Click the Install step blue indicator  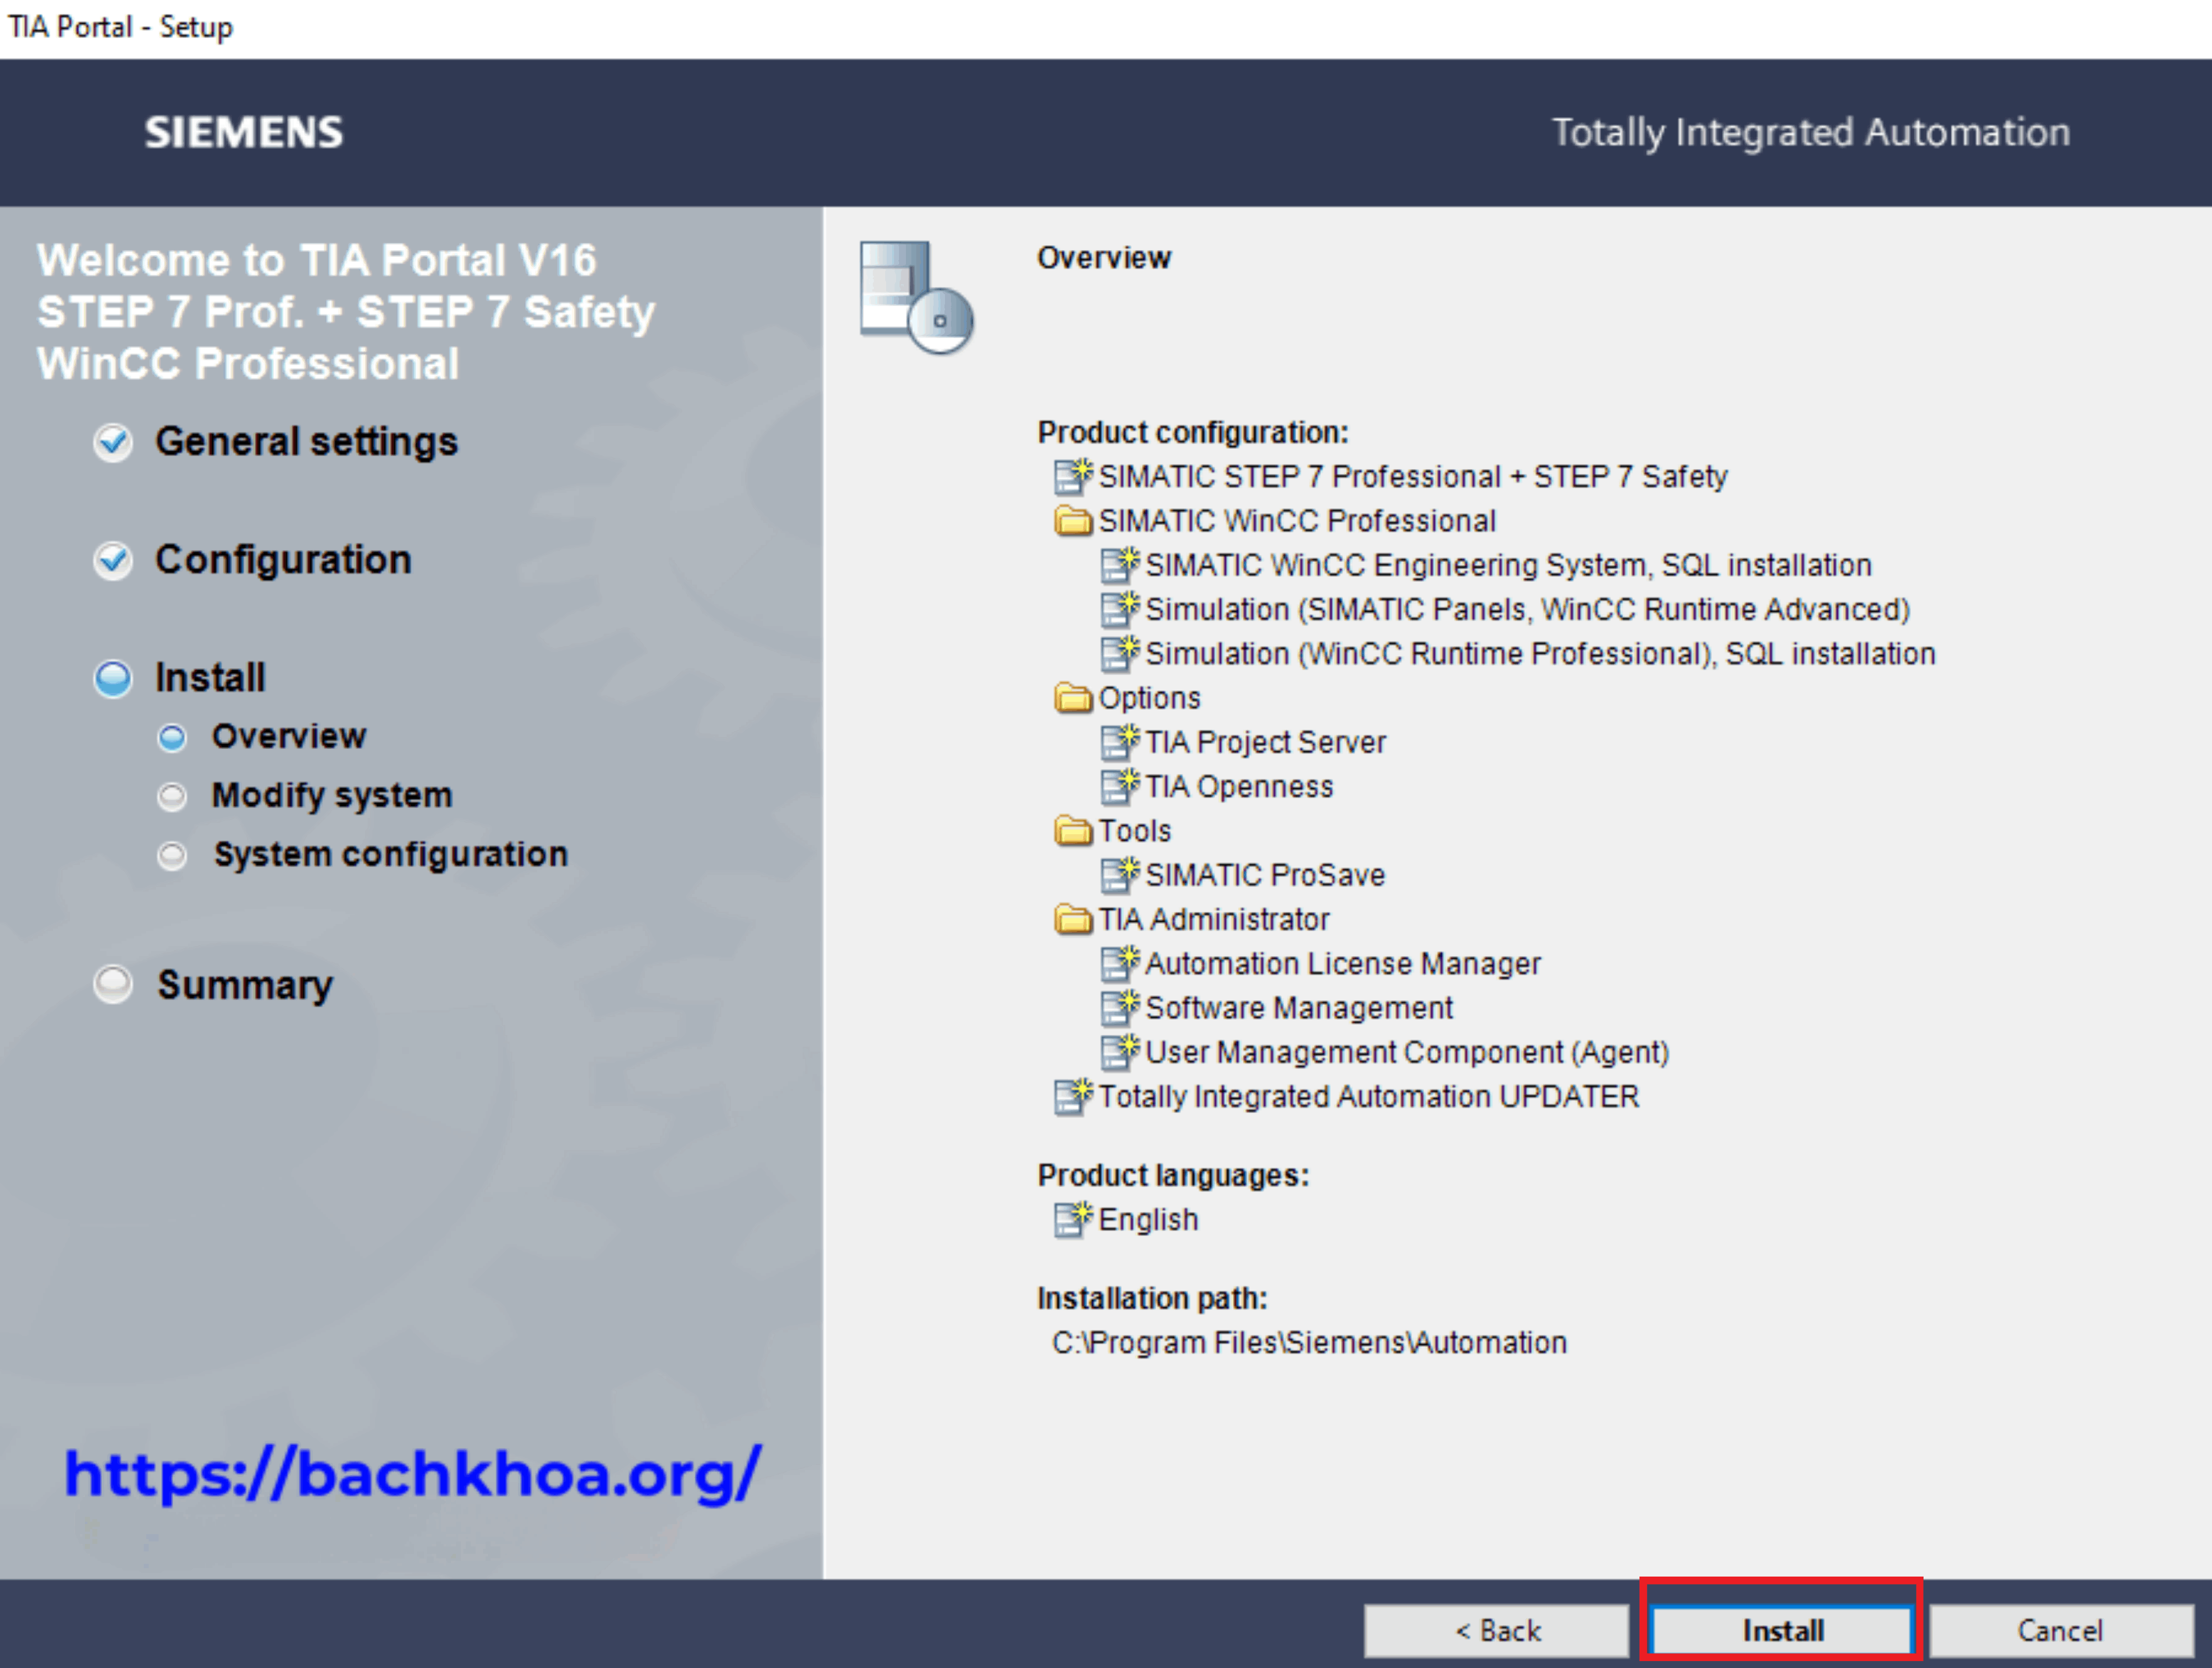(113, 679)
